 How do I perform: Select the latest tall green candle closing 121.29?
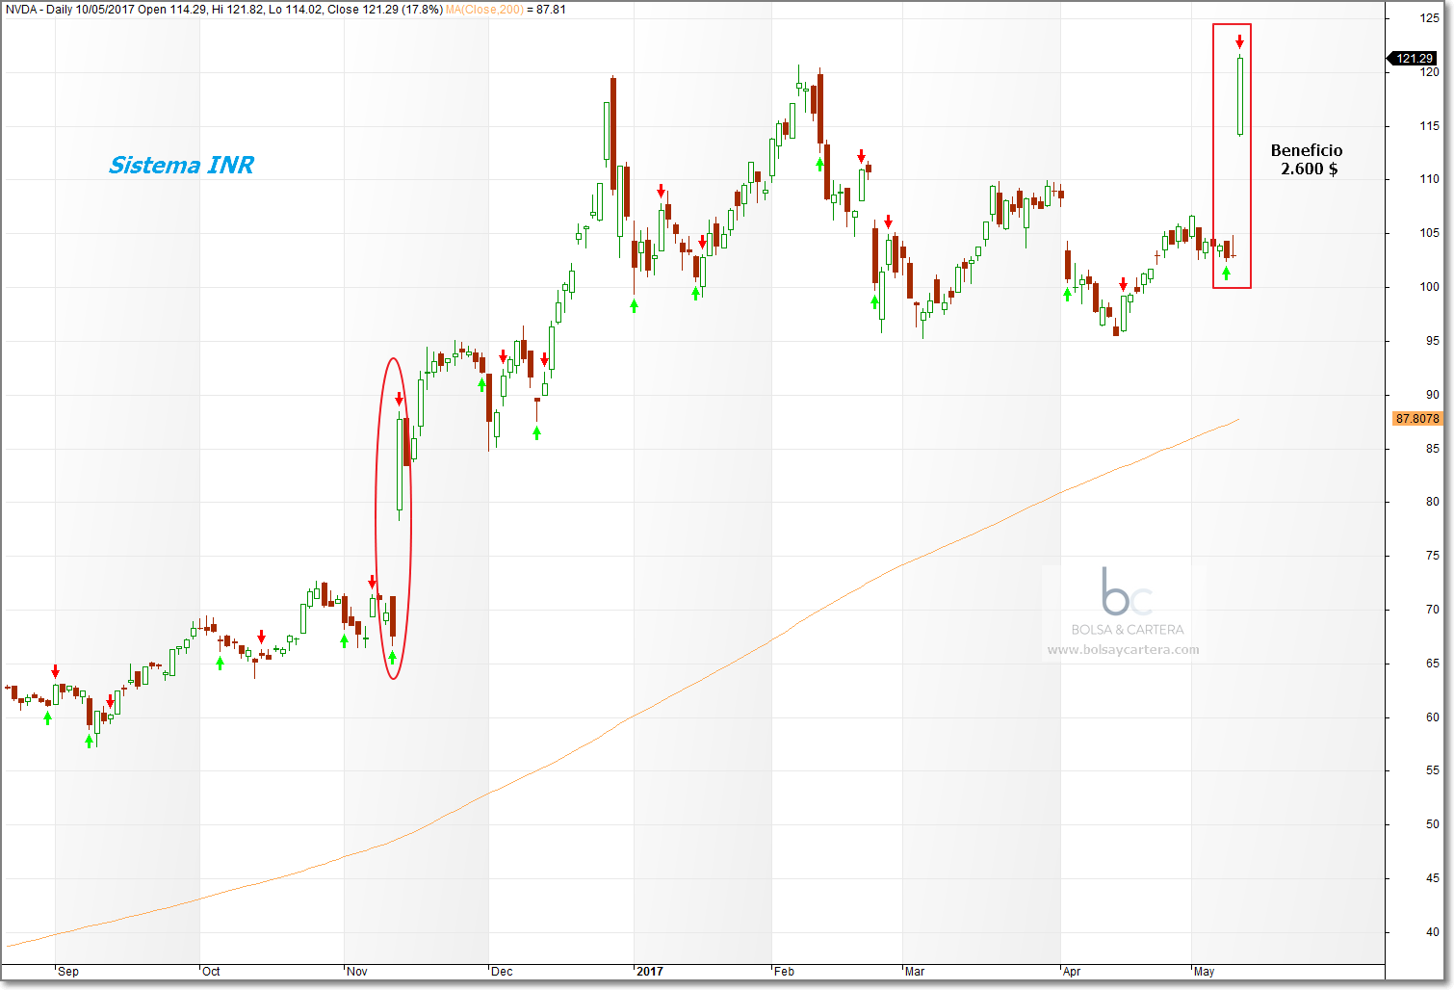(1240, 95)
